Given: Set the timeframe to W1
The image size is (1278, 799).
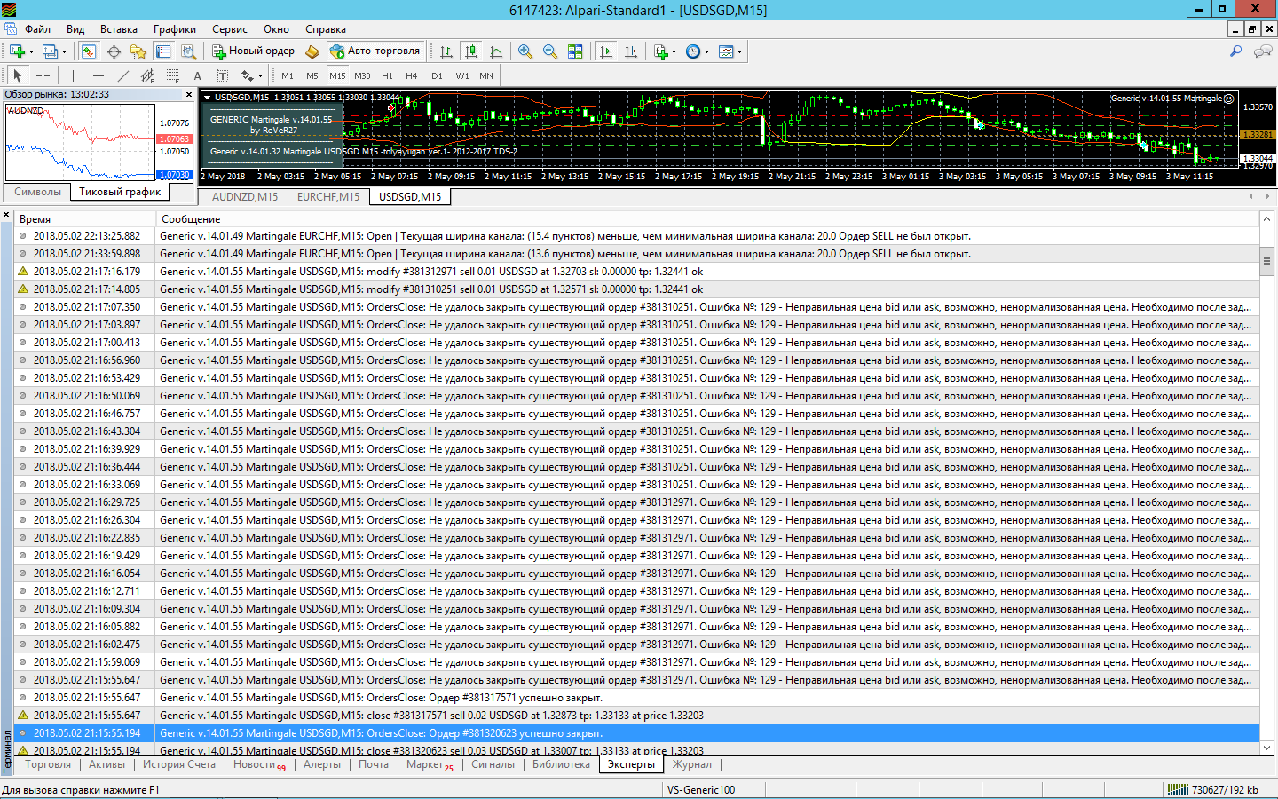Looking at the screenshot, I should coord(462,76).
